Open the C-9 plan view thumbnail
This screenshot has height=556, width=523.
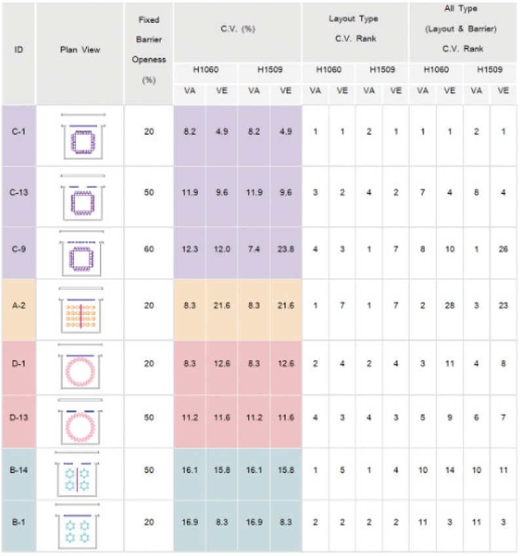(82, 253)
